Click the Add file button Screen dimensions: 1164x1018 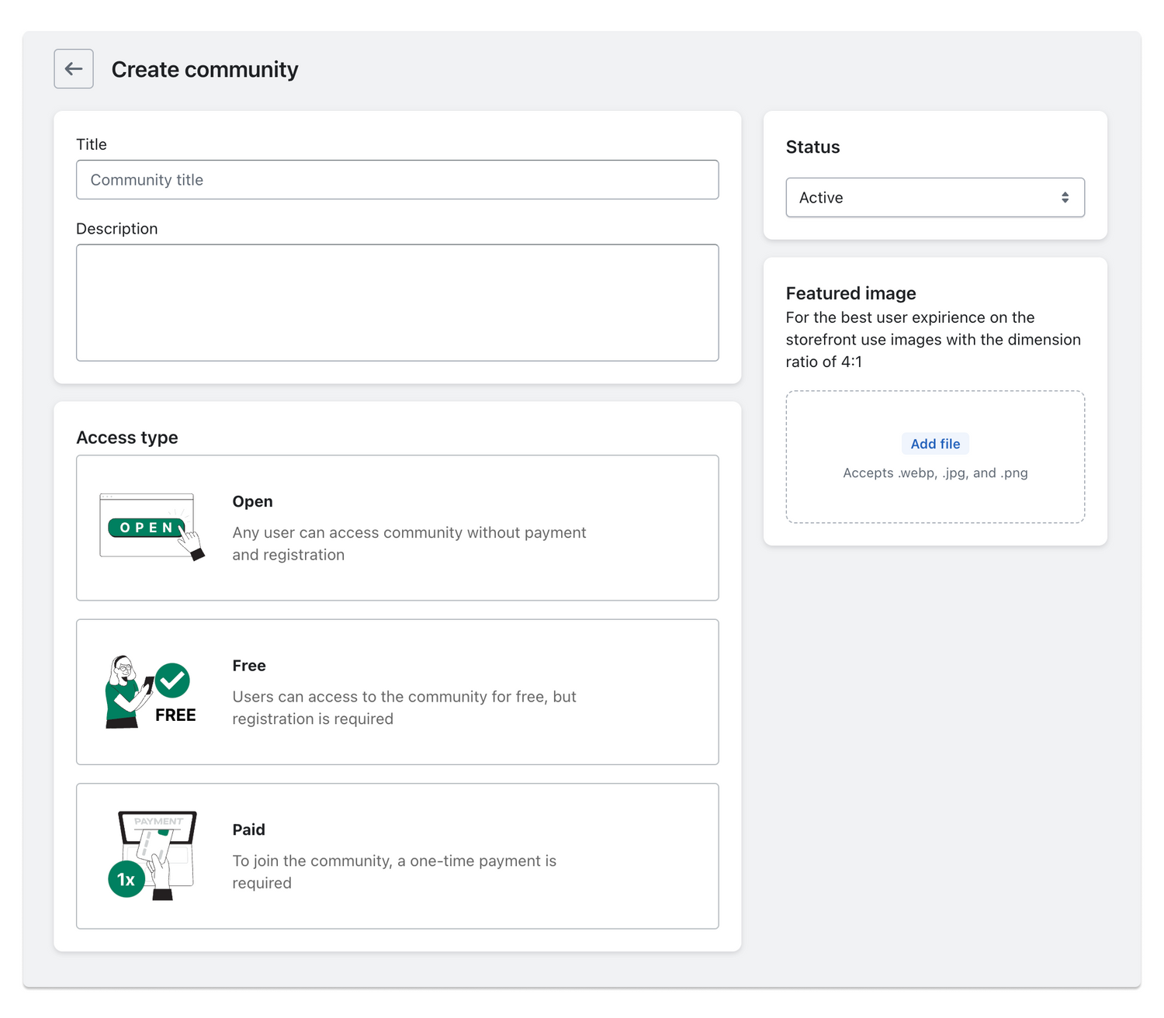(x=935, y=444)
